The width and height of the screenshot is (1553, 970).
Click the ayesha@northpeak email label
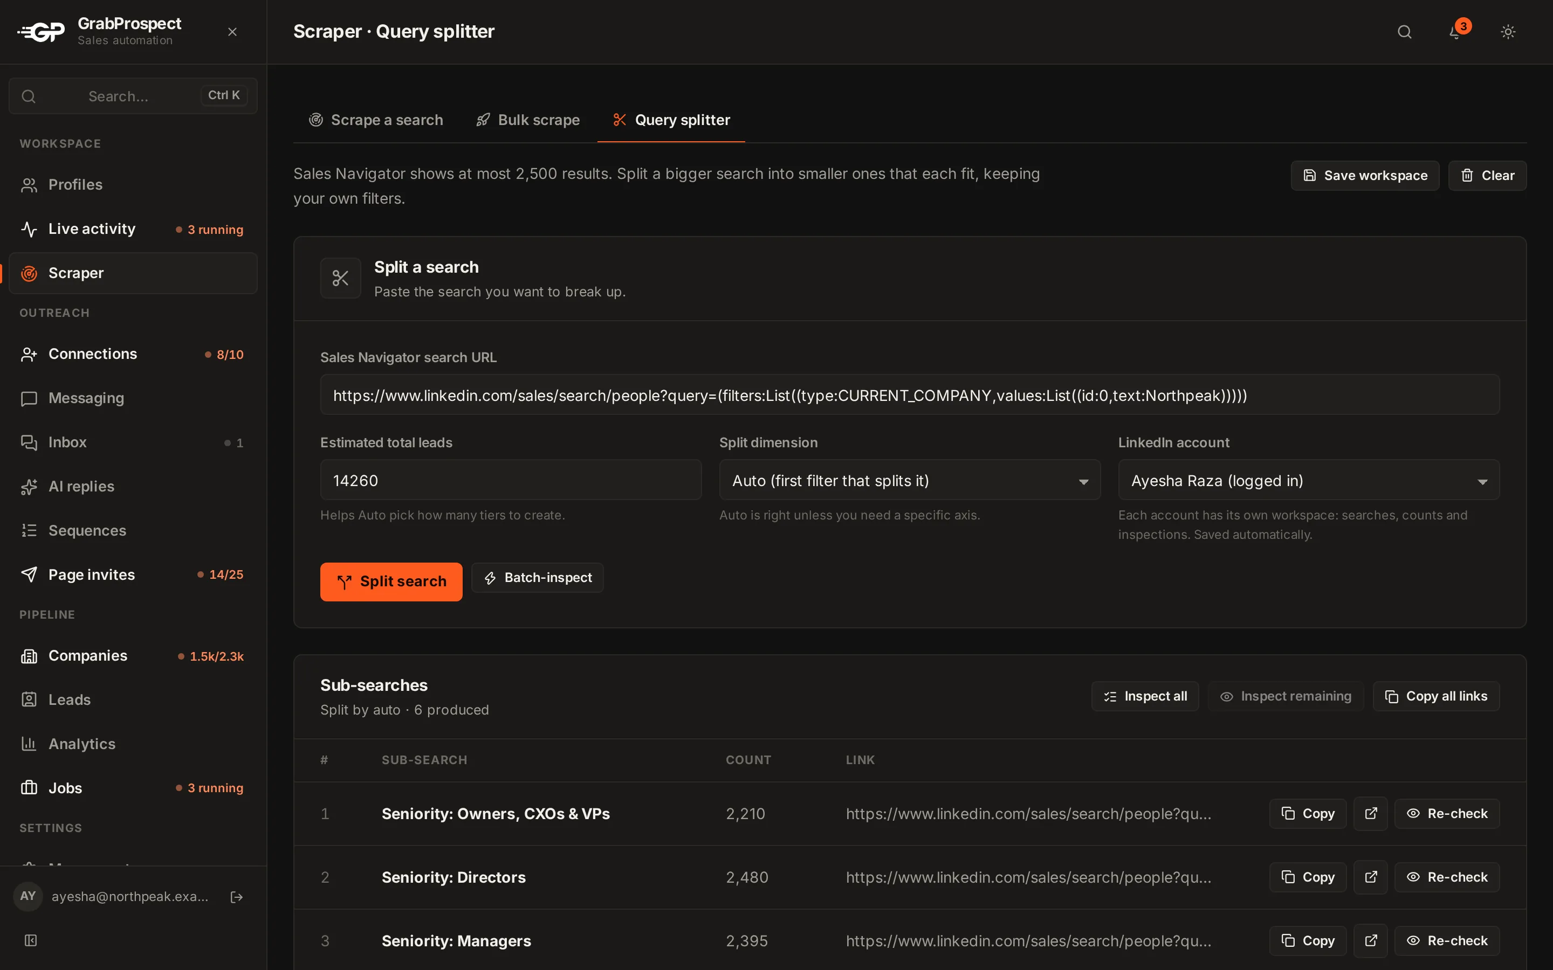[130, 897]
